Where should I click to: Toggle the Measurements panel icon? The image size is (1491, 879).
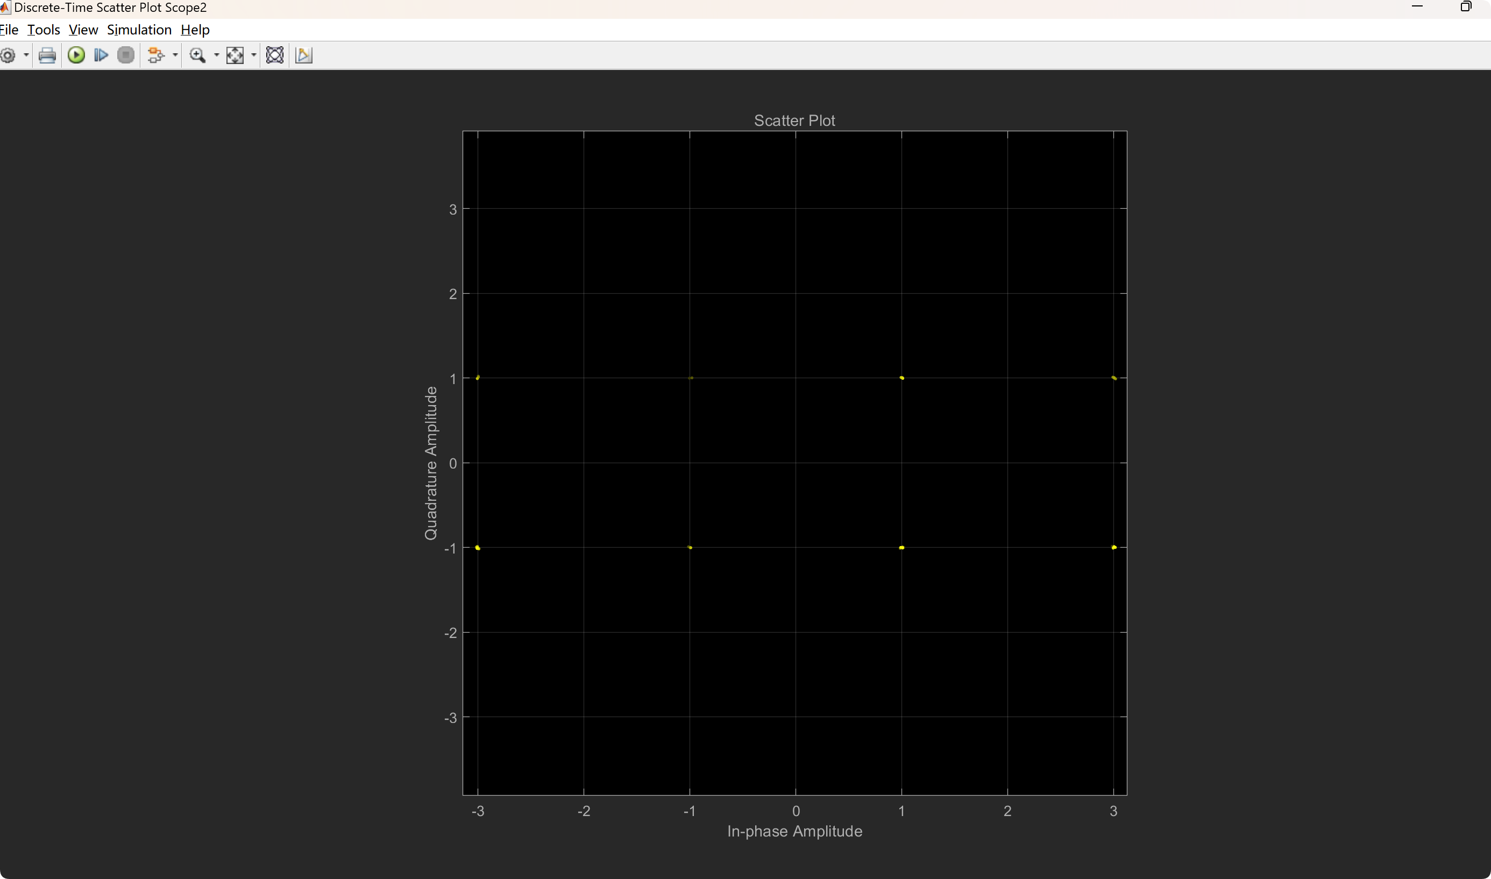tap(304, 56)
